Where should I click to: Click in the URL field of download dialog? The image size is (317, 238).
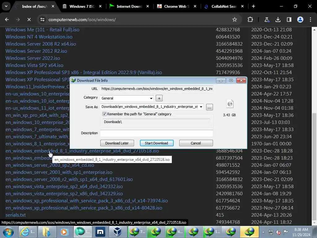(x=157, y=89)
